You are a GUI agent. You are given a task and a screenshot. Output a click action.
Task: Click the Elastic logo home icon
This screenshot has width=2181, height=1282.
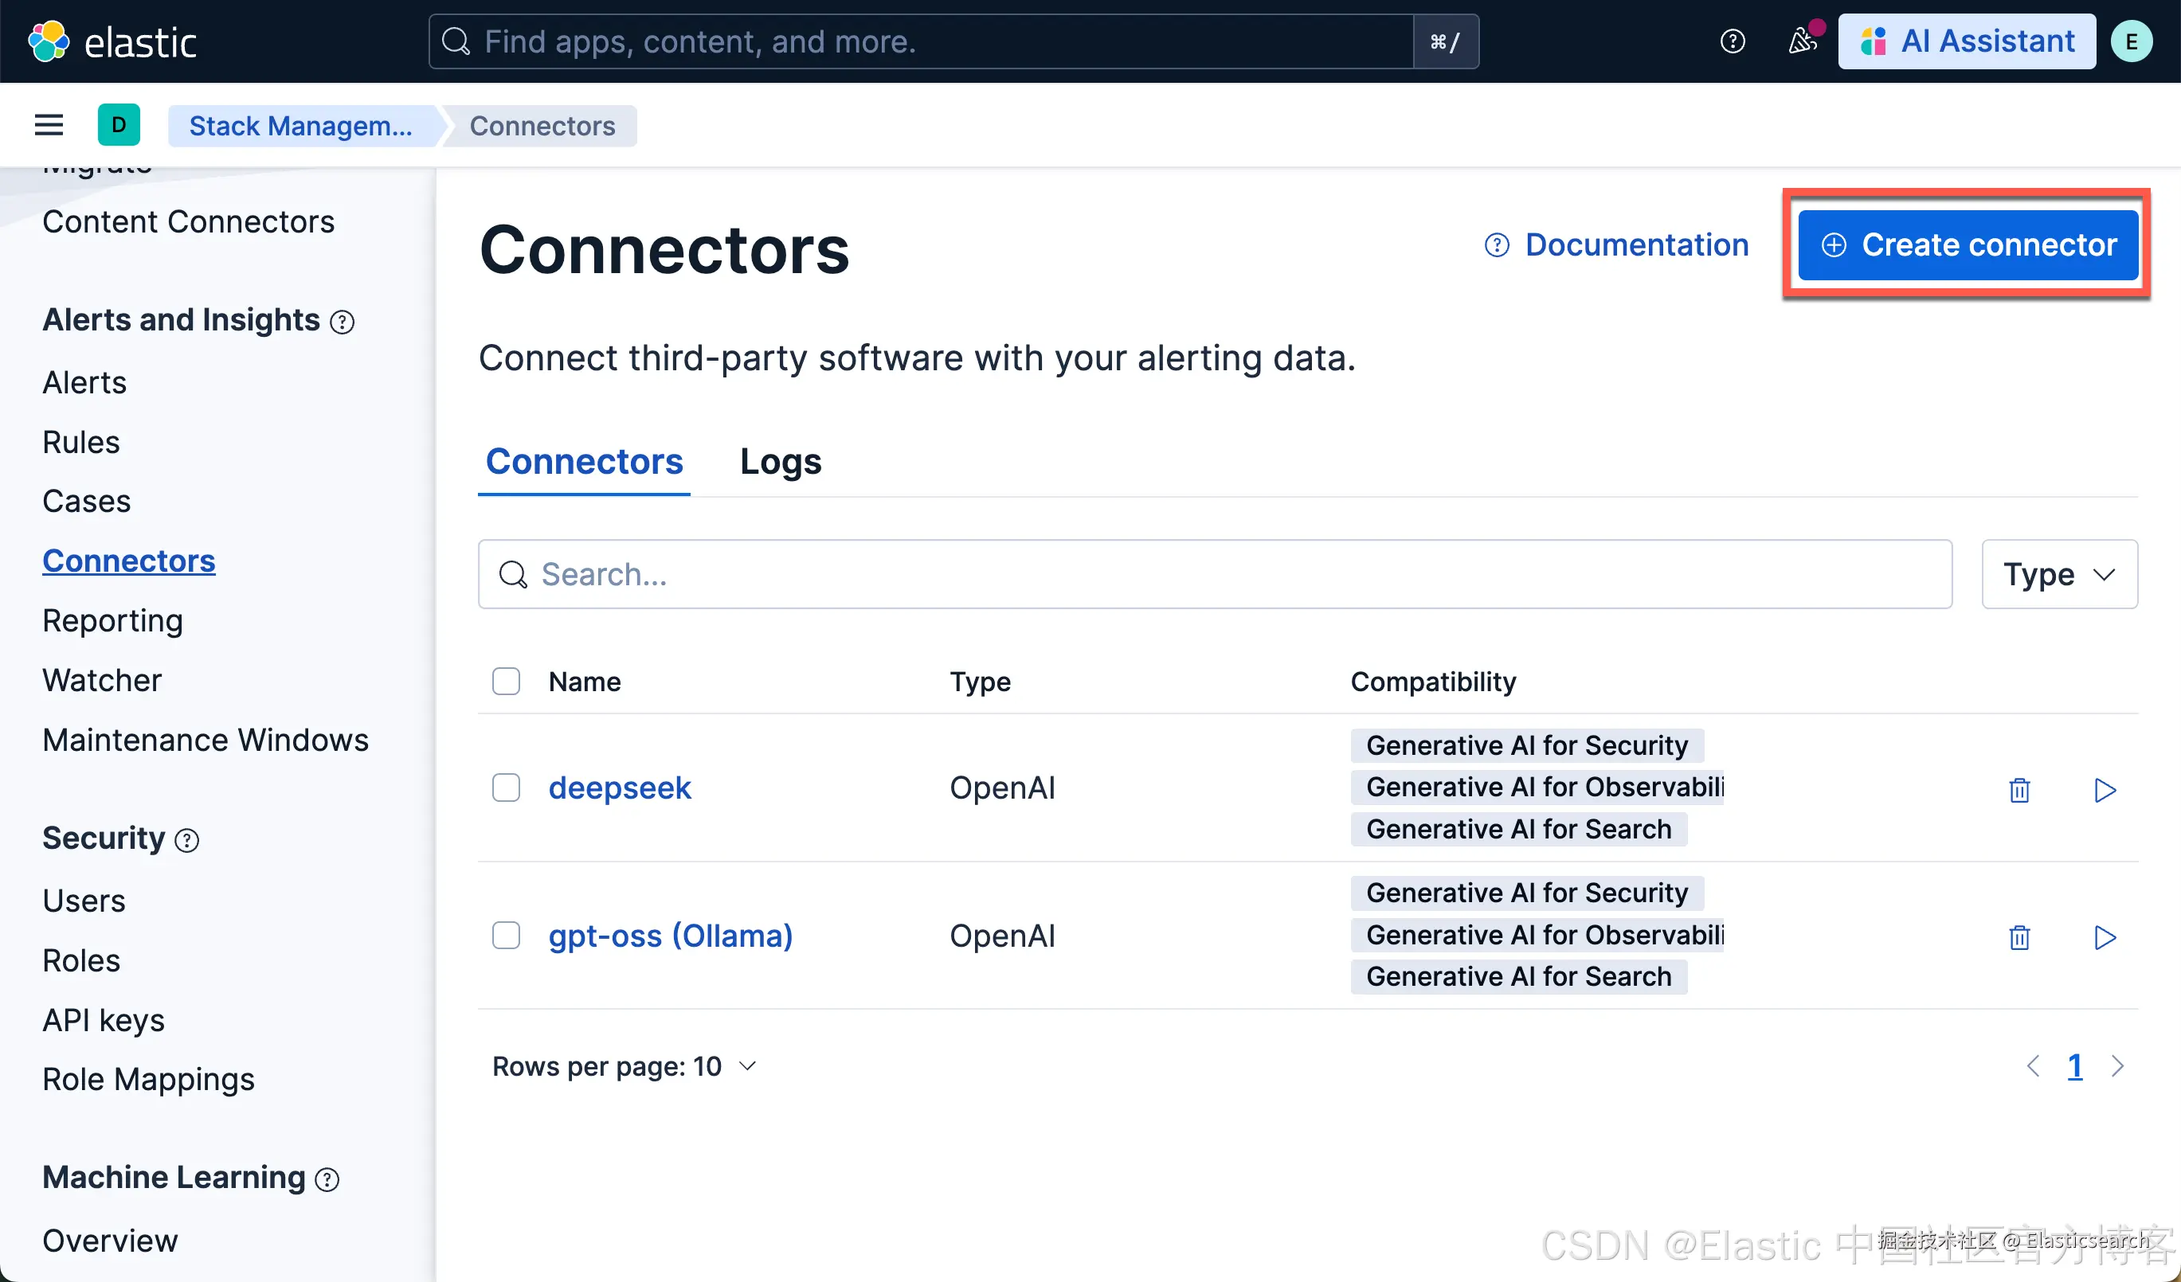click(49, 41)
